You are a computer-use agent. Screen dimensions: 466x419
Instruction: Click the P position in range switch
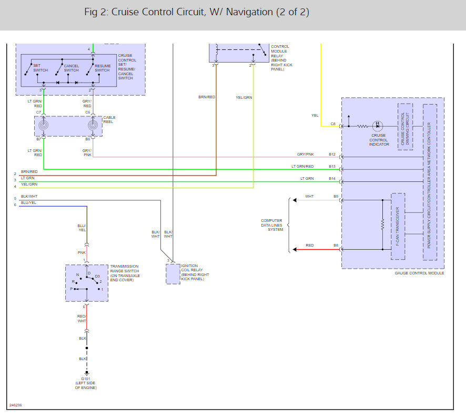tap(72, 289)
